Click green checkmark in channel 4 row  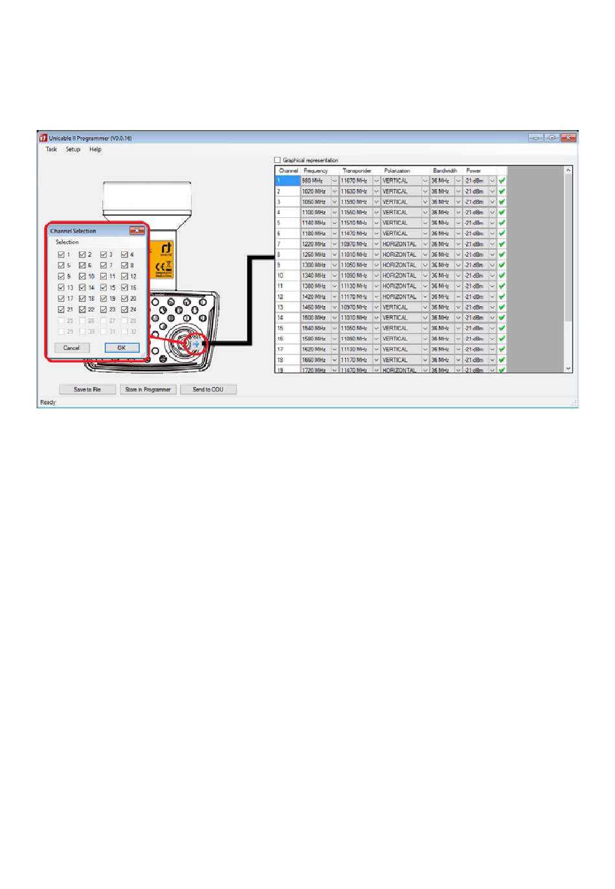click(x=502, y=212)
